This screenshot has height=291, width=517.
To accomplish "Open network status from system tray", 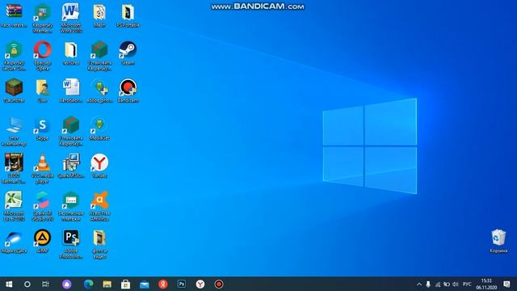I will click(x=437, y=284).
